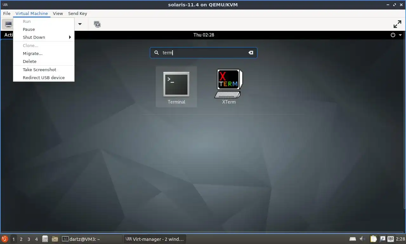Open the File menu
Viewport: 406px width, 244px height.
coord(7,13)
